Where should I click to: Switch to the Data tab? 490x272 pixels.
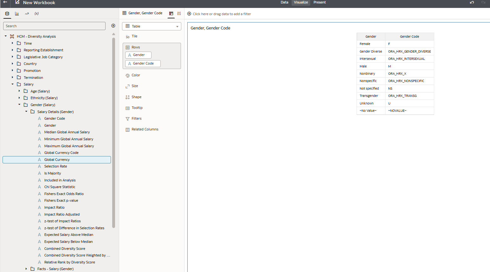[x=284, y=2]
